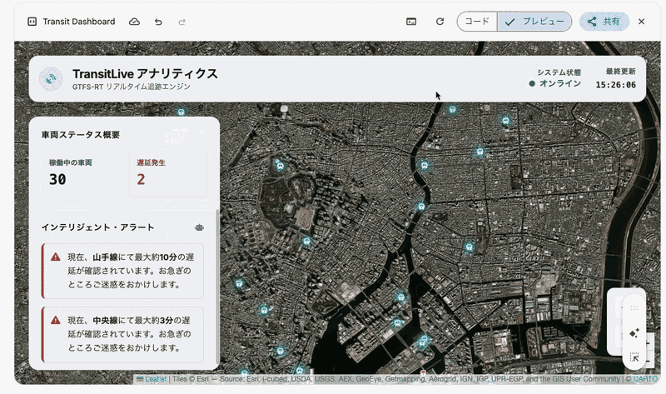Viewport: 666px width, 394px height.
Task: Click the Transit Dashboard code-file icon
Action: point(32,22)
